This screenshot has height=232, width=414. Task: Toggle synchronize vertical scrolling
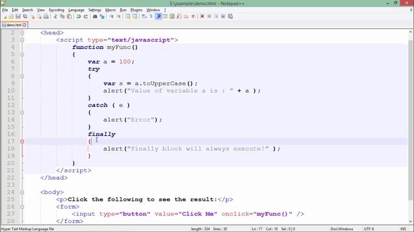(128, 17)
